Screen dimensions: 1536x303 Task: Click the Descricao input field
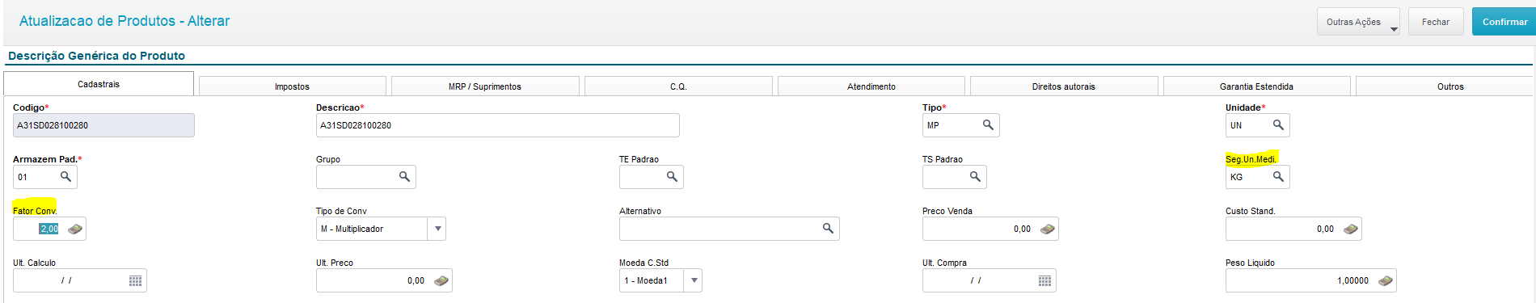click(x=497, y=125)
